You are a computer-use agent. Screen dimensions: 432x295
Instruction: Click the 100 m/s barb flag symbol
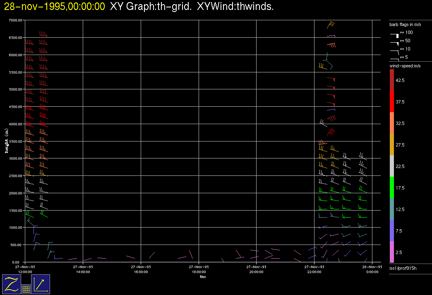(x=395, y=35)
